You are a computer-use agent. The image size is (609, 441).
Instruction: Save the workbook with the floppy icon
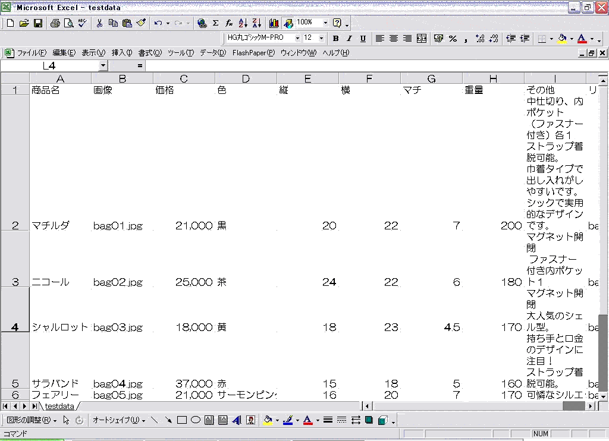point(38,23)
